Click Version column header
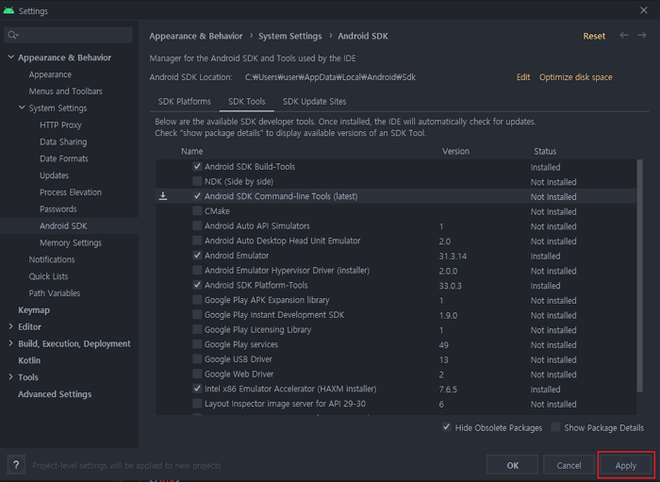The height and width of the screenshot is (482, 660). 455,151
